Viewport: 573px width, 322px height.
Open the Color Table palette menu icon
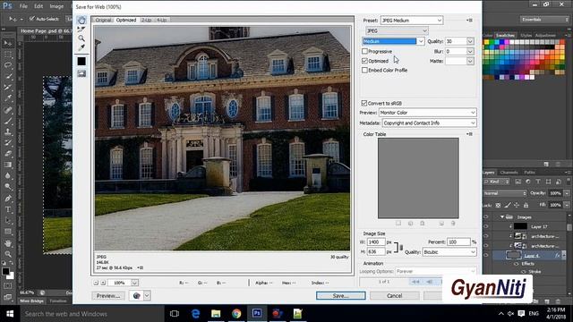470,134
